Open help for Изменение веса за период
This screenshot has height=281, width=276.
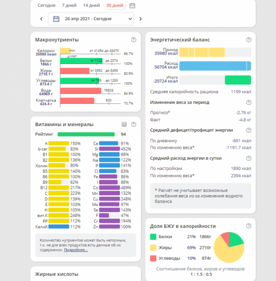pos(249,102)
